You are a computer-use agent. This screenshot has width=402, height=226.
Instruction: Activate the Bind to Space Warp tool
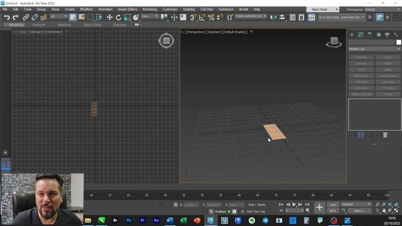click(x=43, y=18)
